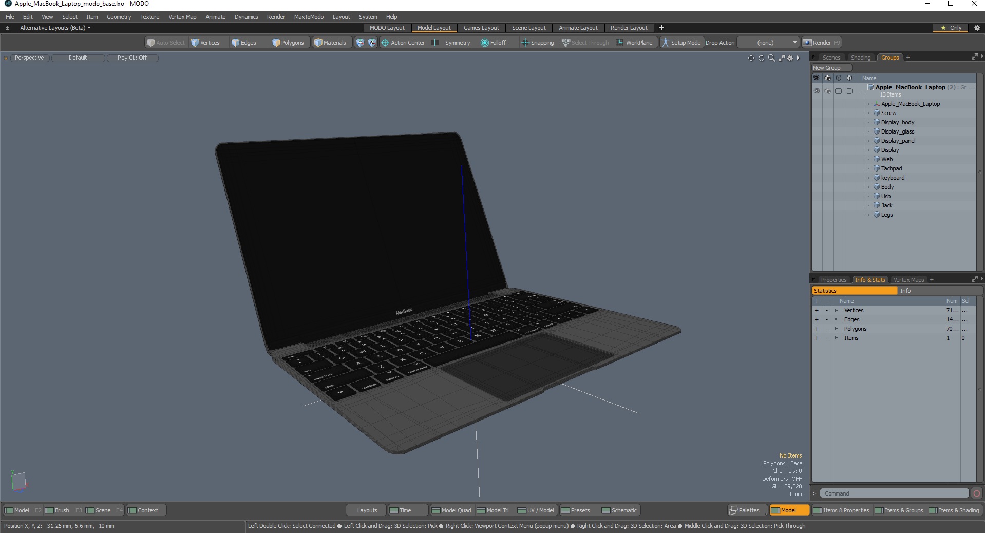This screenshot has width=985, height=533.
Task: Collapse the Apple_MacBook_Laptop group tree
Action: coord(864,91)
